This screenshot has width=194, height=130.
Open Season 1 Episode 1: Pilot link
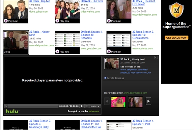coord(143,122)
